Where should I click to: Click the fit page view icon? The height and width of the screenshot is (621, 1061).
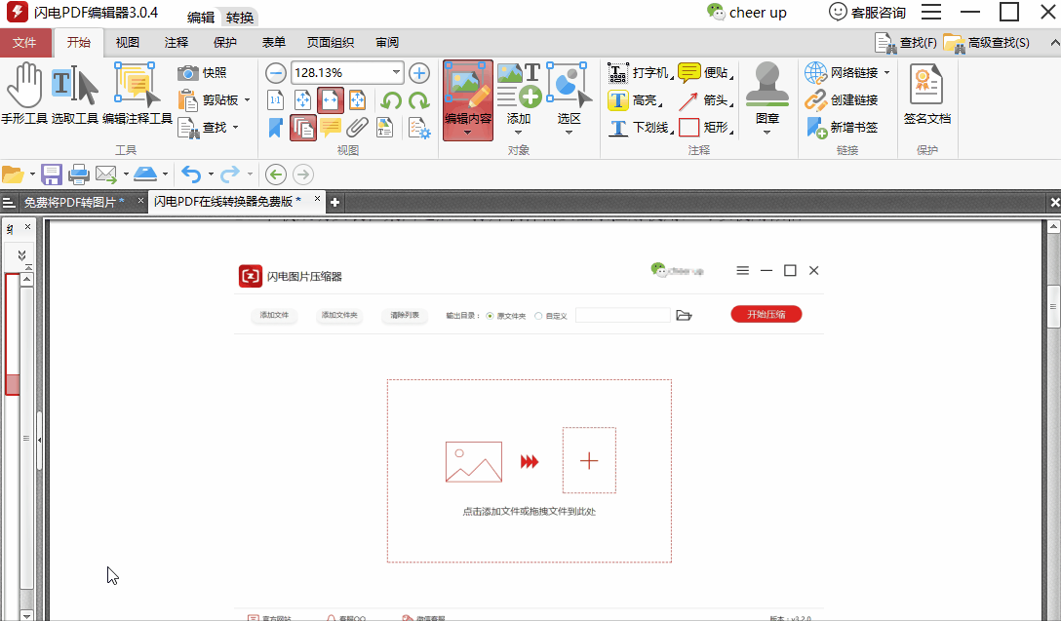302,100
